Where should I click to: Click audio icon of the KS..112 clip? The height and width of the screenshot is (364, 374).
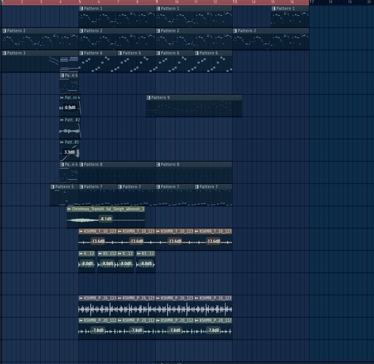coord(100,253)
